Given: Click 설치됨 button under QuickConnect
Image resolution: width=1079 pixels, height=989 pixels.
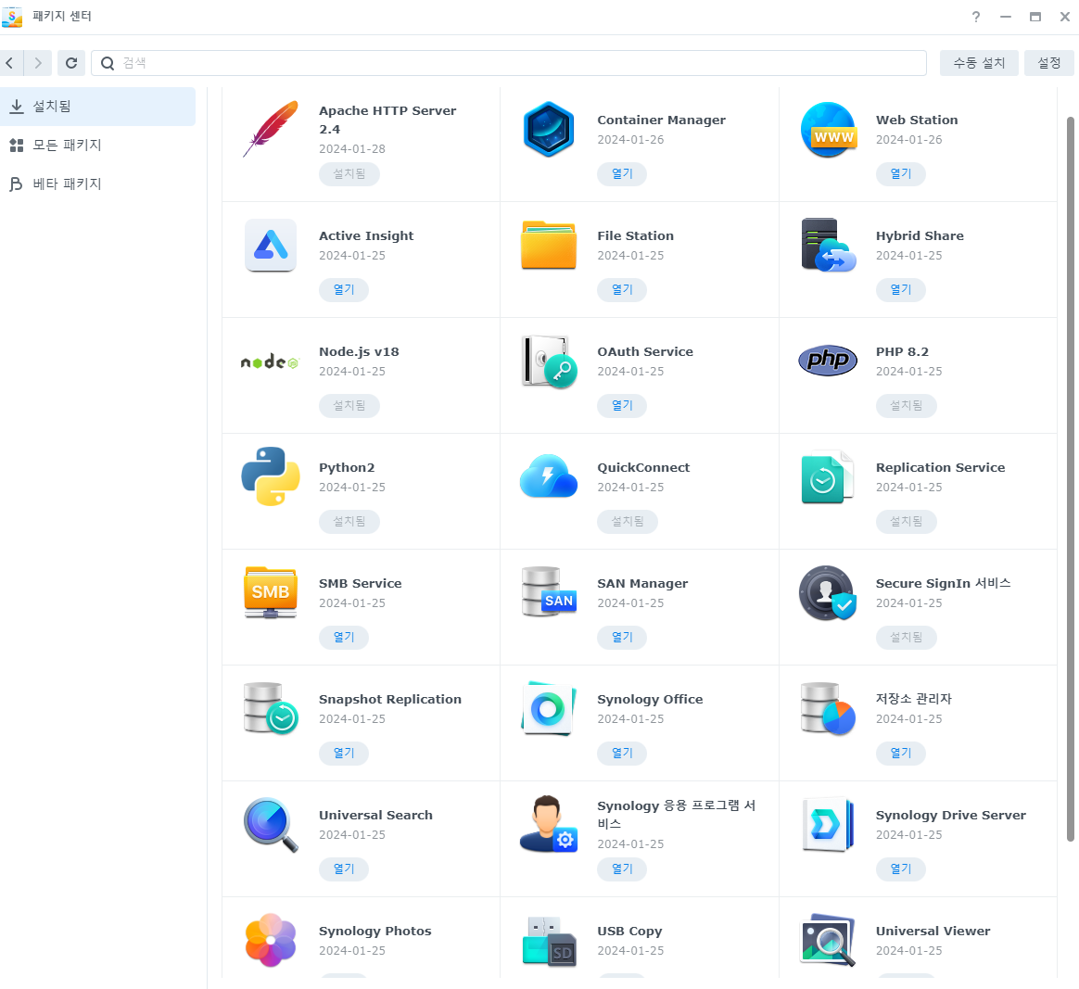Looking at the screenshot, I should click(628, 522).
